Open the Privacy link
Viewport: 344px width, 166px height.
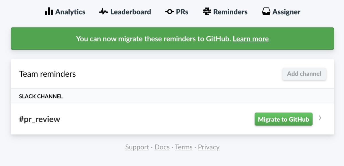208,147
